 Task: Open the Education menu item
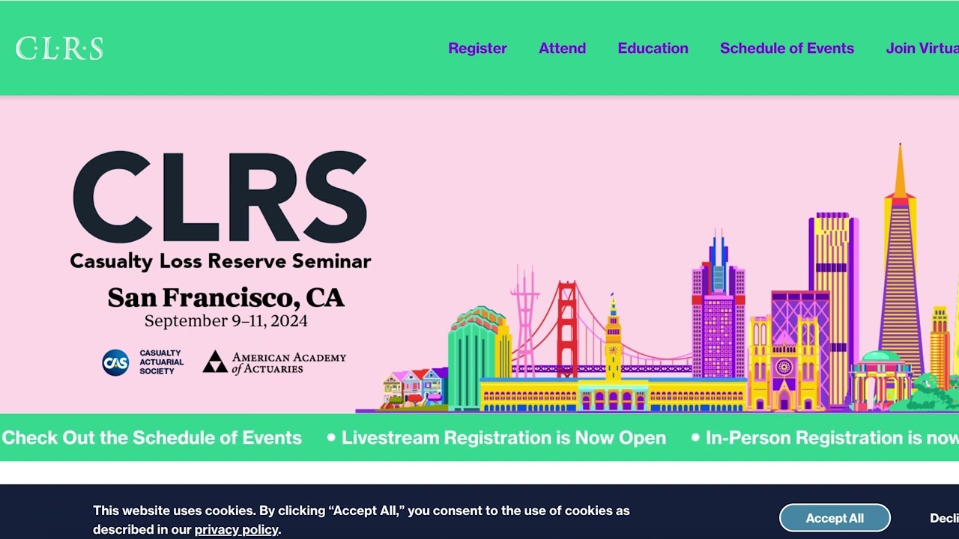pos(653,48)
